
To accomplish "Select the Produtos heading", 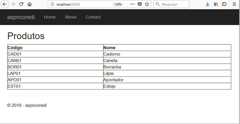I will pos(26,36).
